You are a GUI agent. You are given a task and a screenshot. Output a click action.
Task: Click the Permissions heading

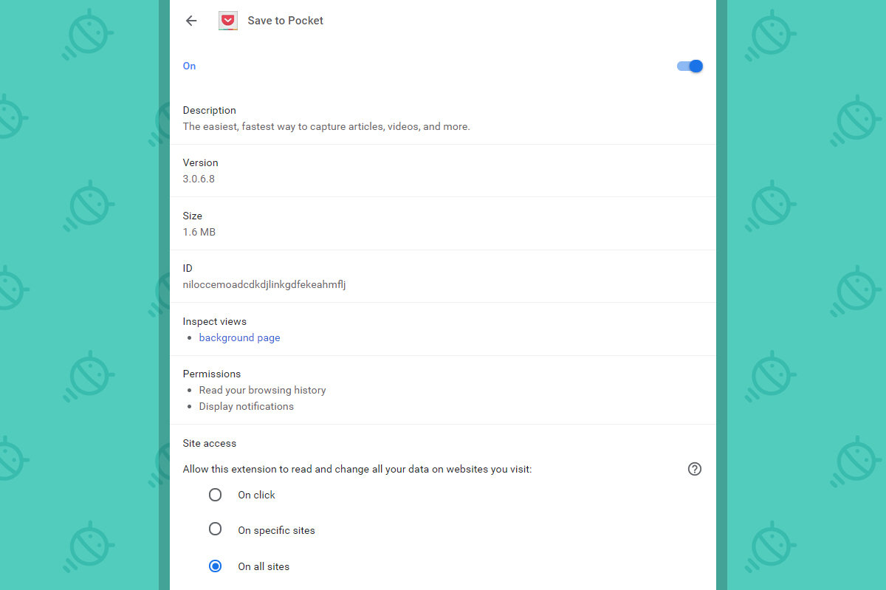click(212, 374)
